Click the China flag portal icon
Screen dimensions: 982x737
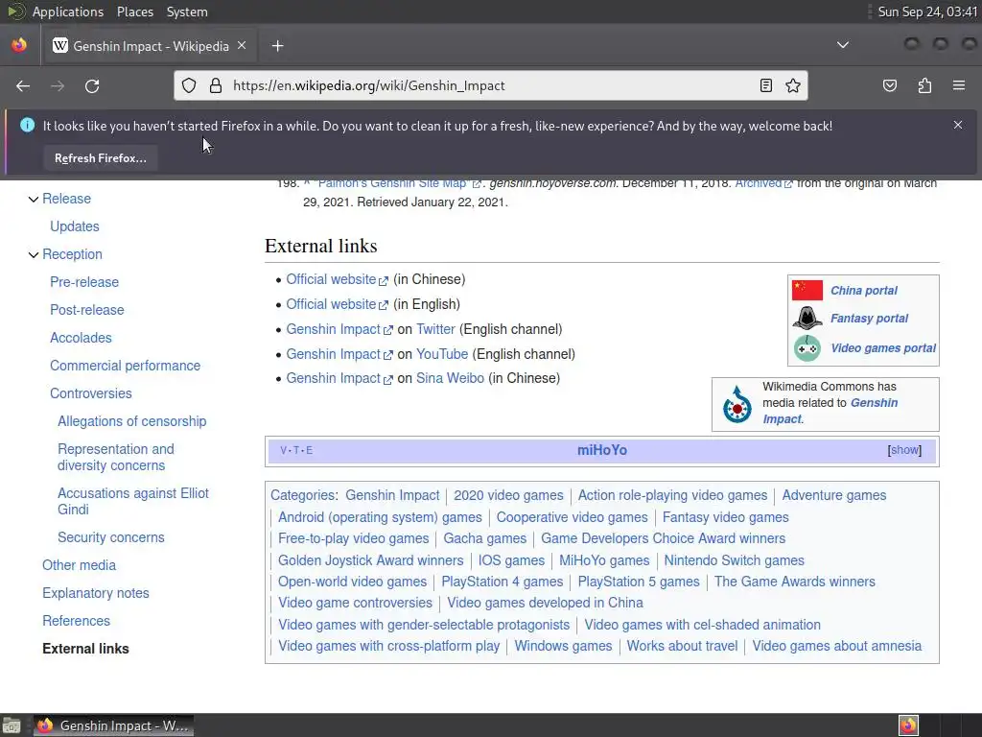(807, 290)
